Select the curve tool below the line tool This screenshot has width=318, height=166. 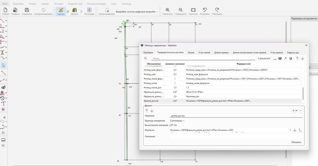3,80
